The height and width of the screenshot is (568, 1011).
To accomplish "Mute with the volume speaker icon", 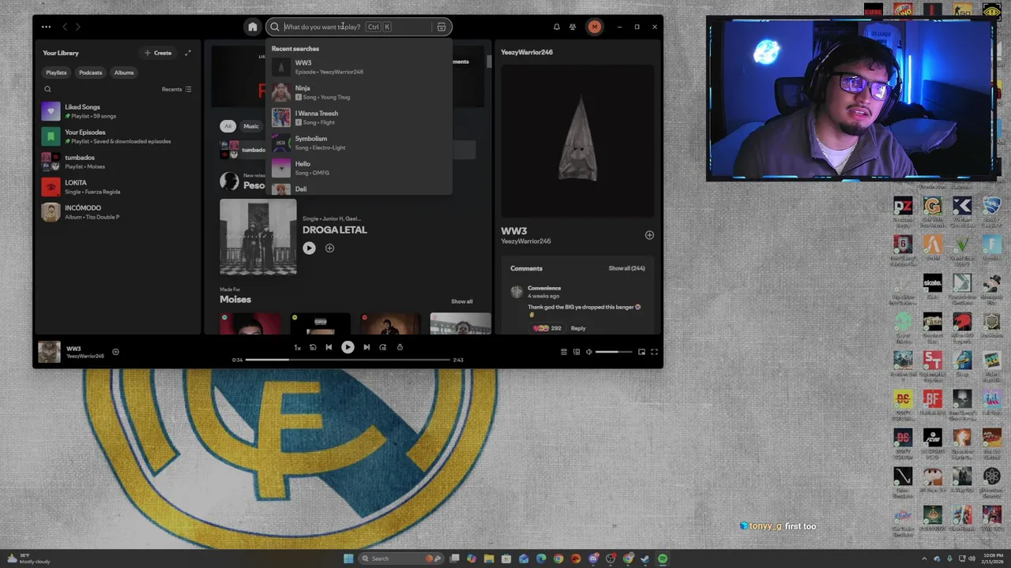I will pyautogui.click(x=588, y=352).
